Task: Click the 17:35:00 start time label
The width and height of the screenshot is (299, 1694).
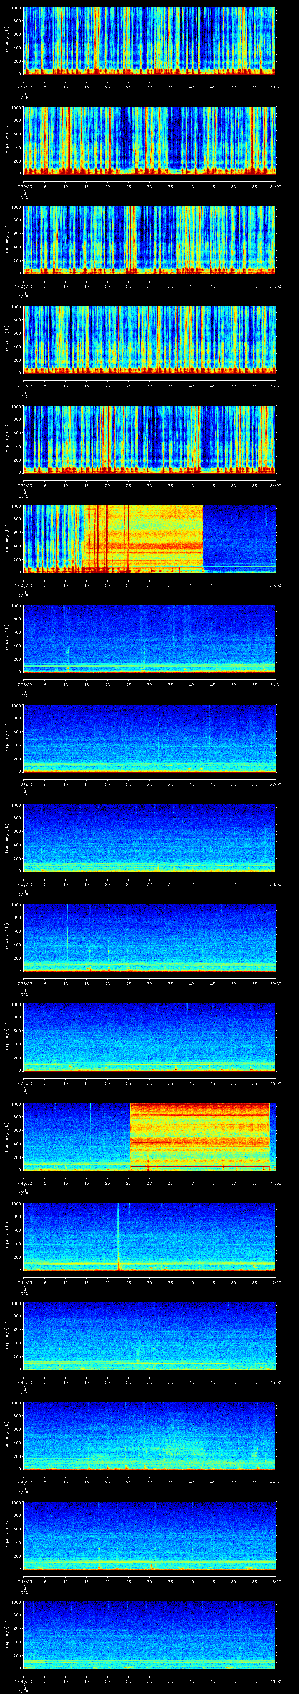Action: 24,685
